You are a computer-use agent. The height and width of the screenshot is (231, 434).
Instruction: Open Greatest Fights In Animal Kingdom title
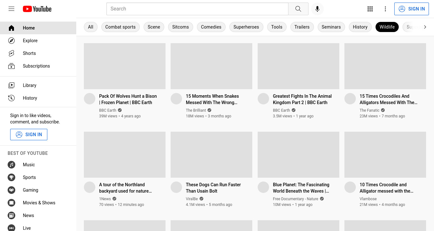pyautogui.click(x=302, y=99)
